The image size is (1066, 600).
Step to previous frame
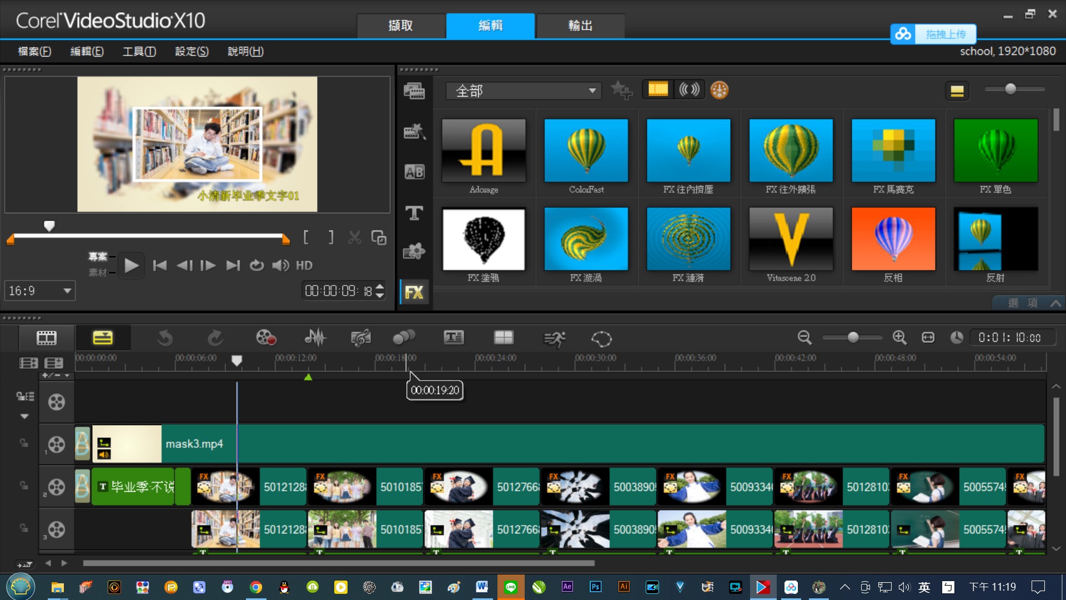(x=184, y=266)
